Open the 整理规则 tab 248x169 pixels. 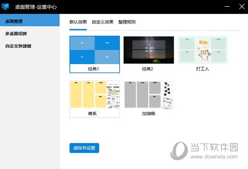[x=127, y=22]
